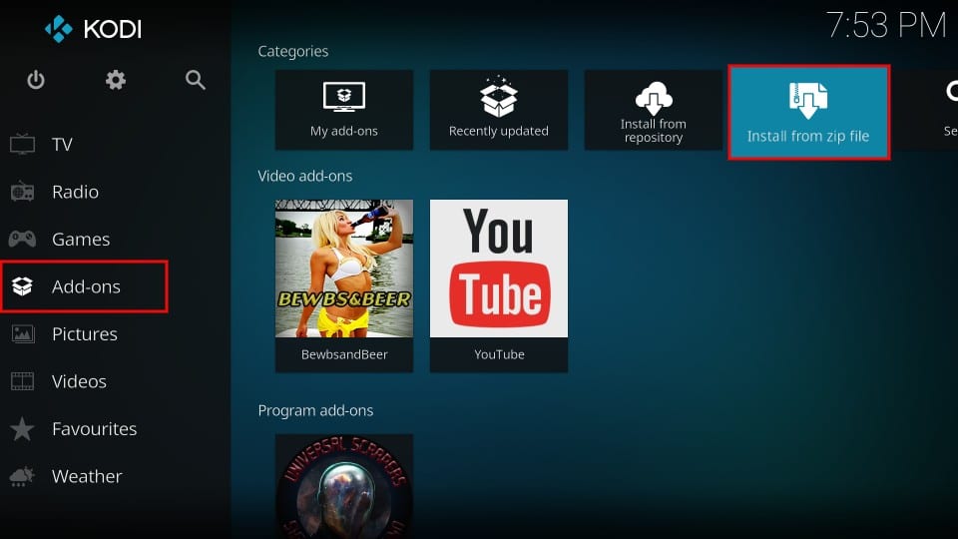Click the Videos film icon
958x539 pixels.
pos(23,381)
